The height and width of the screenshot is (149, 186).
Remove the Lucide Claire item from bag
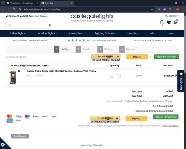click(x=176, y=76)
